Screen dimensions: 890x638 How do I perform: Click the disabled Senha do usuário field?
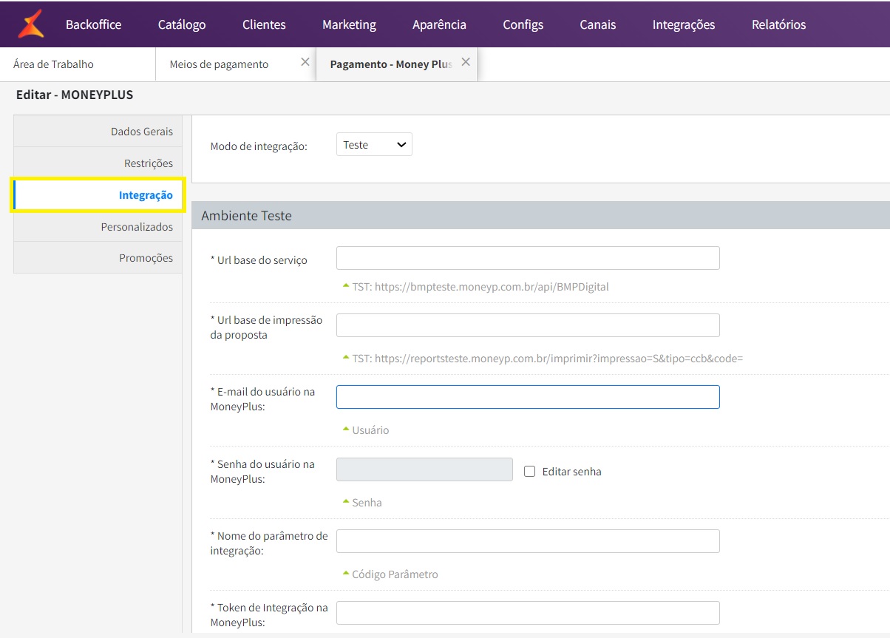[424, 469]
